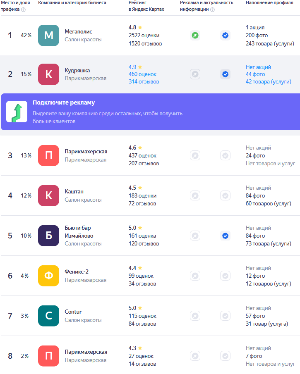Click Бьюти бар Измайлово advertising icon
300x374 pixels.
(195, 236)
